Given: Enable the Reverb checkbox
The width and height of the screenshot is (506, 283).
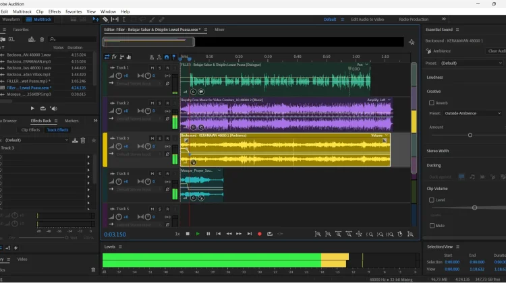Looking at the screenshot, I should tap(432, 103).
